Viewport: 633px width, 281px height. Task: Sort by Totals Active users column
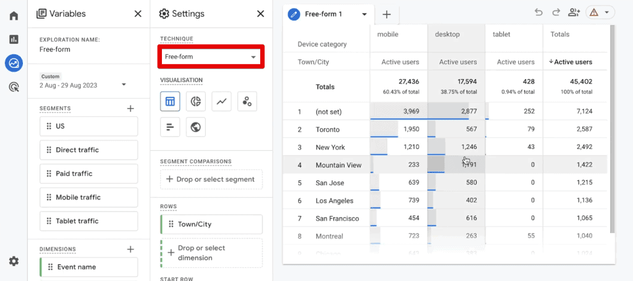(571, 62)
